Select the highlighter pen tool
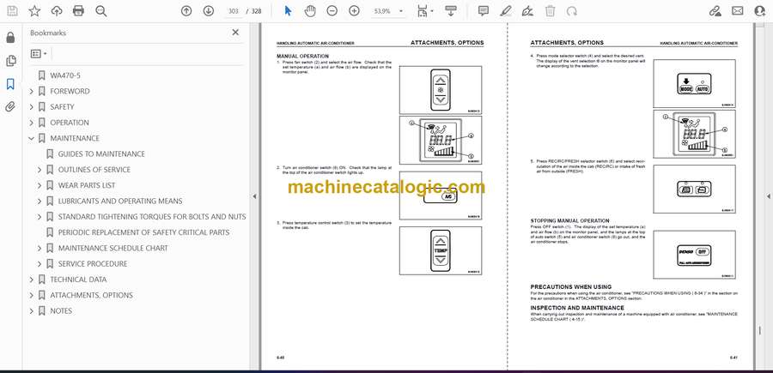 [x=505, y=11]
